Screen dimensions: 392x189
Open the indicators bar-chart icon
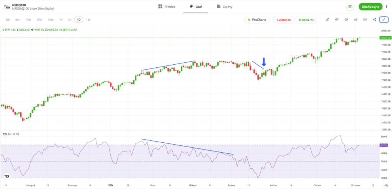point(356,20)
